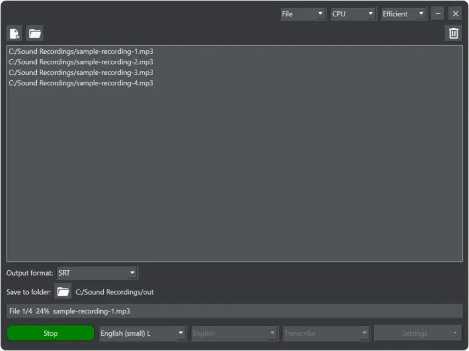Click the add file icon
The image size is (469, 351).
click(x=14, y=33)
